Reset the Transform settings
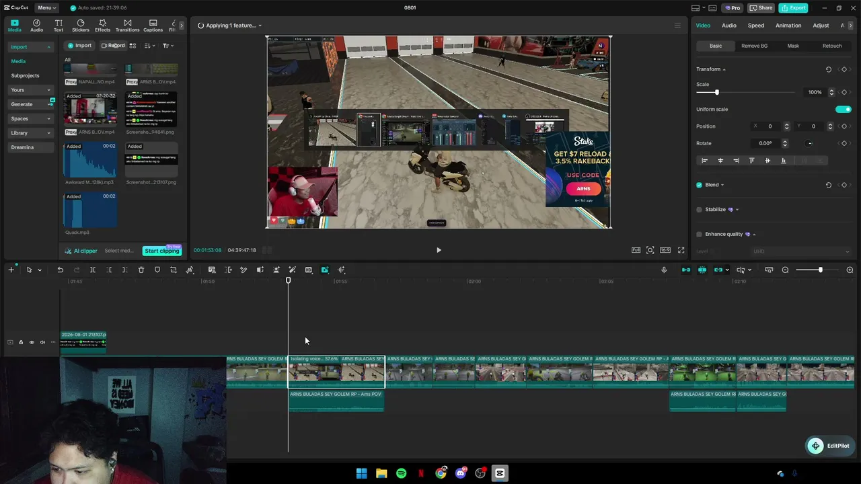This screenshot has width=861, height=484. pyautogui.click(x=828, y=69)
